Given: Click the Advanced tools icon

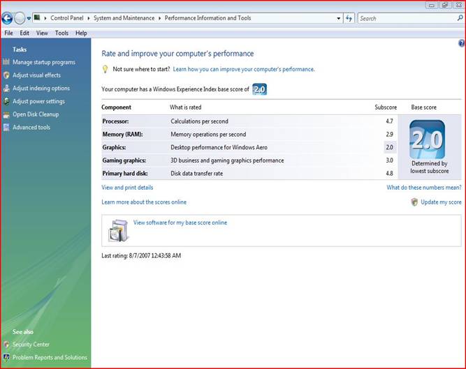Looking at the screenshot, I should (x=6, y=127).
